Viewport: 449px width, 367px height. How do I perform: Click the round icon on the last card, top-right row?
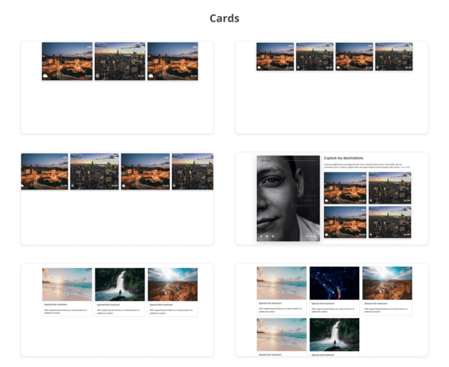click(378, 68)
